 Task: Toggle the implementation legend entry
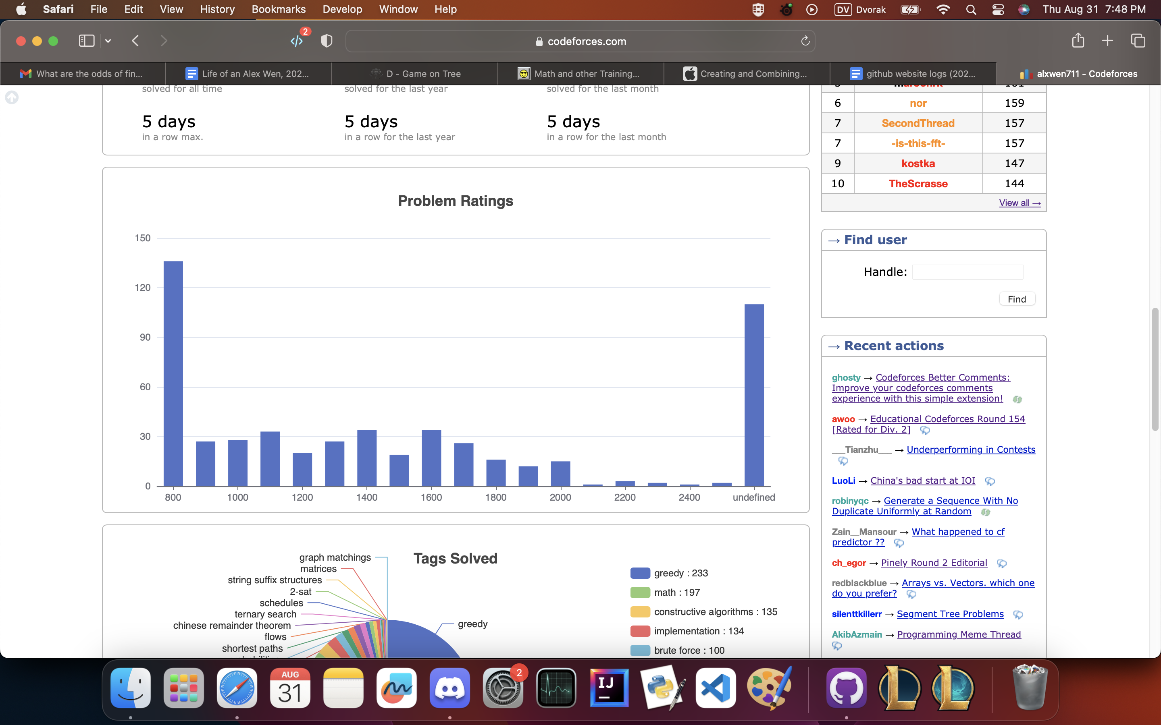[x=687, y=631]
